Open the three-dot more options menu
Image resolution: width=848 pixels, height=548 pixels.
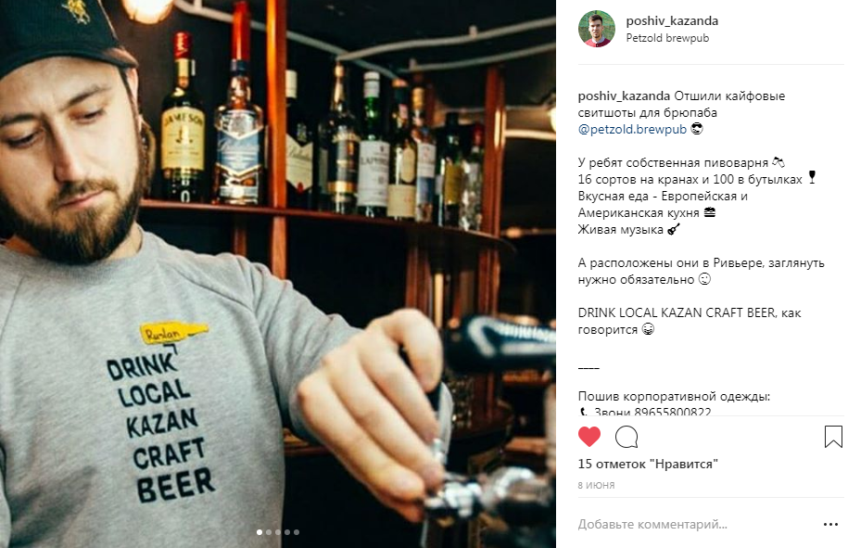pyautogui.click(x=830, y=524)
